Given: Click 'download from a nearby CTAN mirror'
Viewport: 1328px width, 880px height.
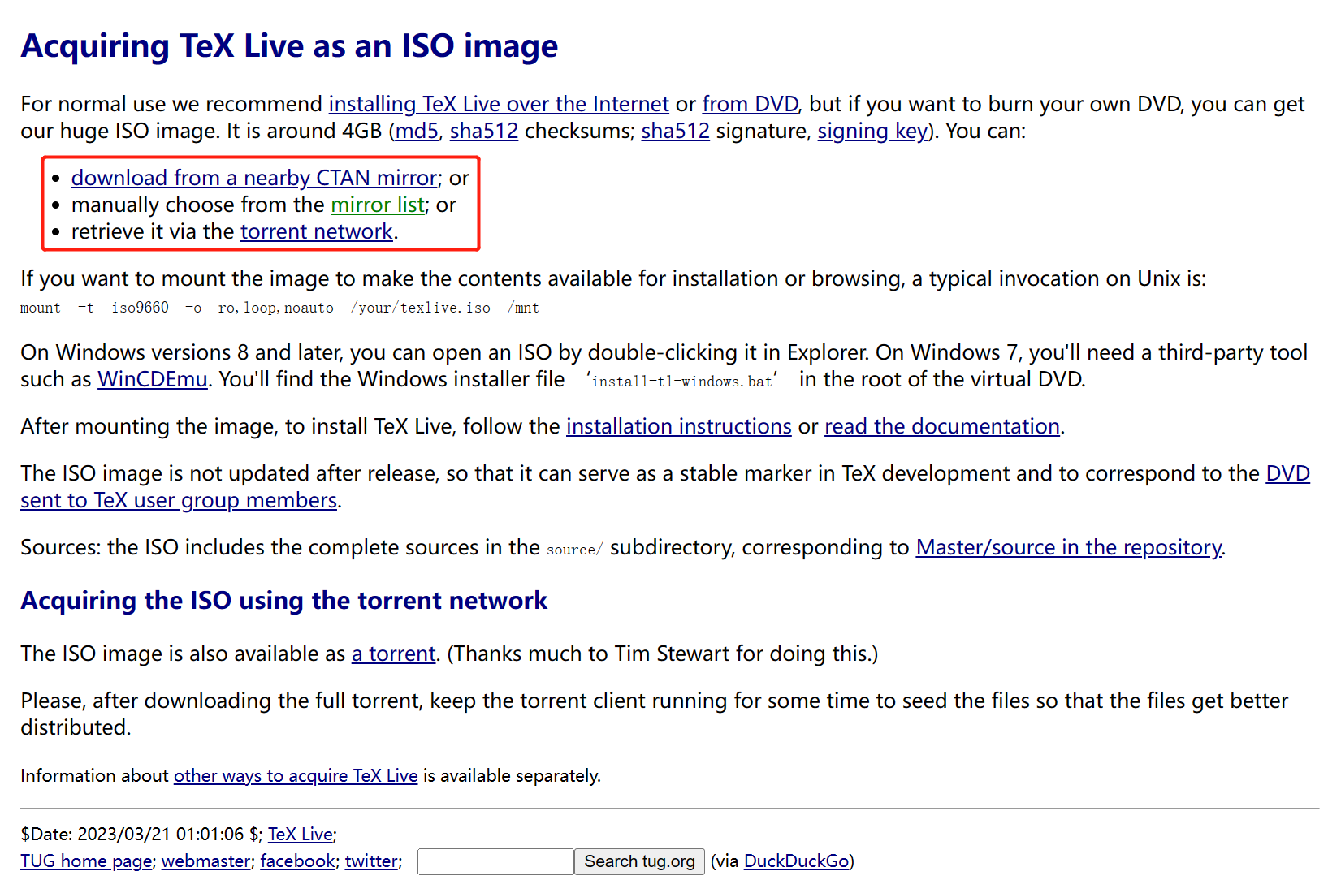Looking at the screenshot, I should (254, 178).
